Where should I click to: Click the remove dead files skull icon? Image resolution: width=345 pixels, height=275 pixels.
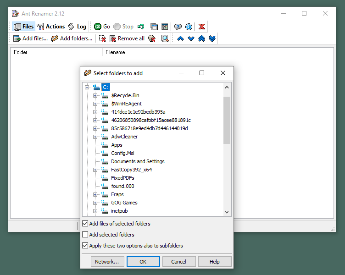(x=152, y=38)
